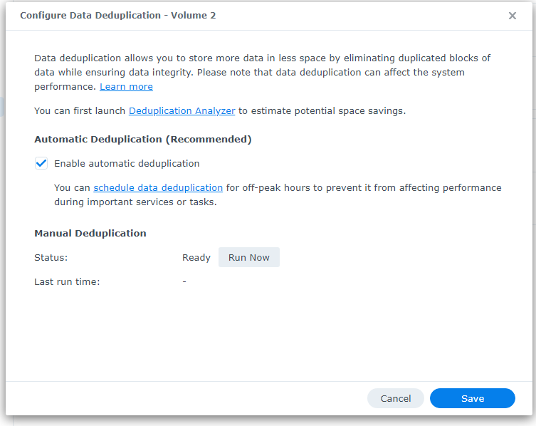Select the Manual Deduplication heading
Screen dimensions: 536x426
point(90,234)
